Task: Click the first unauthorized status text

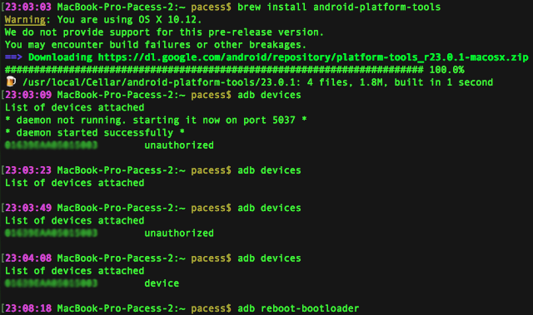Action: [179, 145]
